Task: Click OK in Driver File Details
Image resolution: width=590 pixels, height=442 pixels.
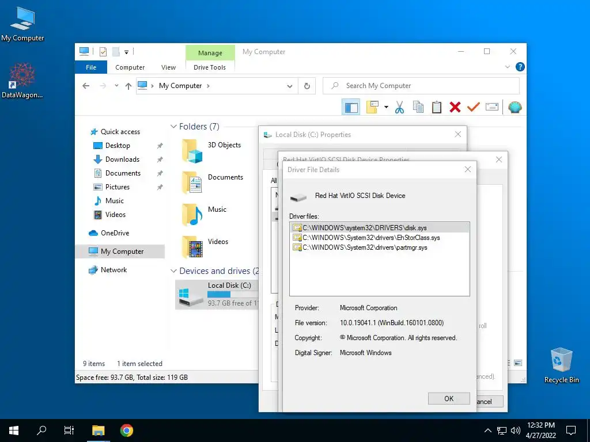Action: [x=449, y=399]
